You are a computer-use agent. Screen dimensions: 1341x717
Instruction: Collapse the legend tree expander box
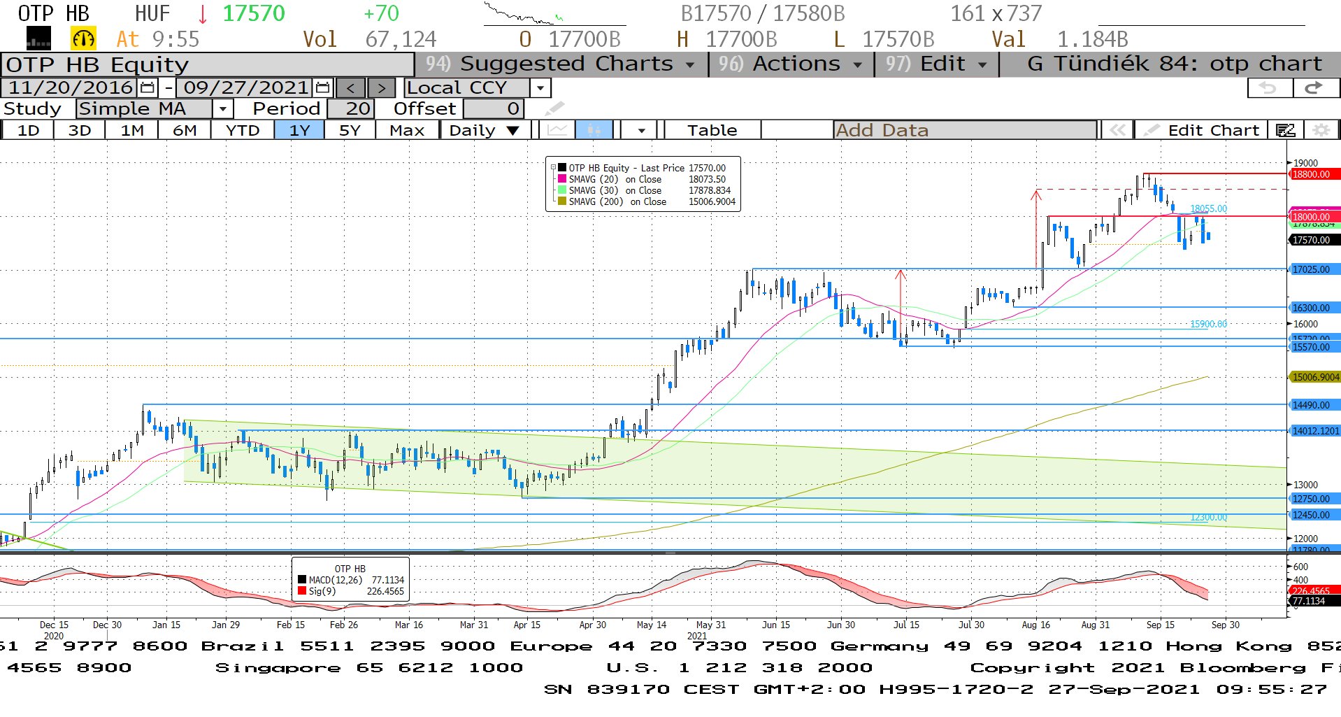coord(553,168)
